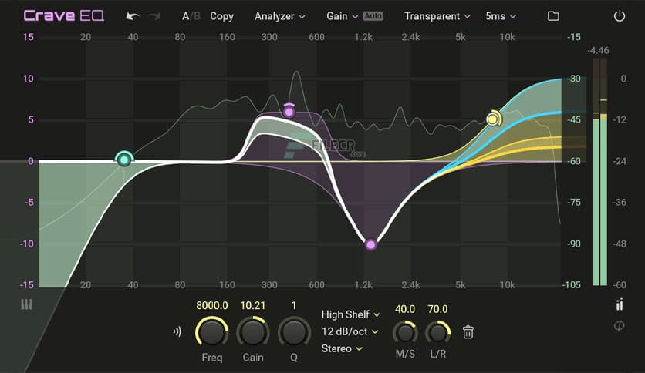The image size is (645, 373).
Task: Click the Copy button
Action: (221, 16)
